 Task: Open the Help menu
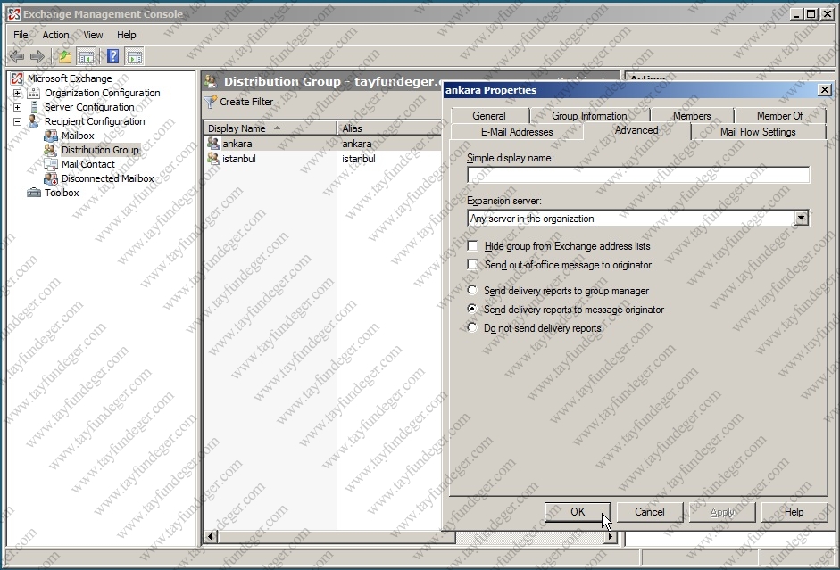[127, 35]
